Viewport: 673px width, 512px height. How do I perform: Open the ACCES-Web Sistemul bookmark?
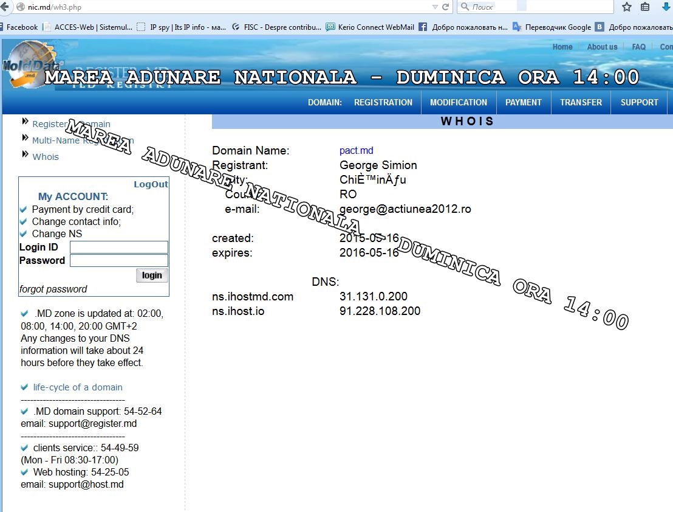88,27
